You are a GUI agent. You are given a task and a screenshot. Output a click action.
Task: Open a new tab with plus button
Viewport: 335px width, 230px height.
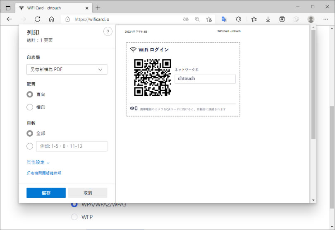(98, 8)
